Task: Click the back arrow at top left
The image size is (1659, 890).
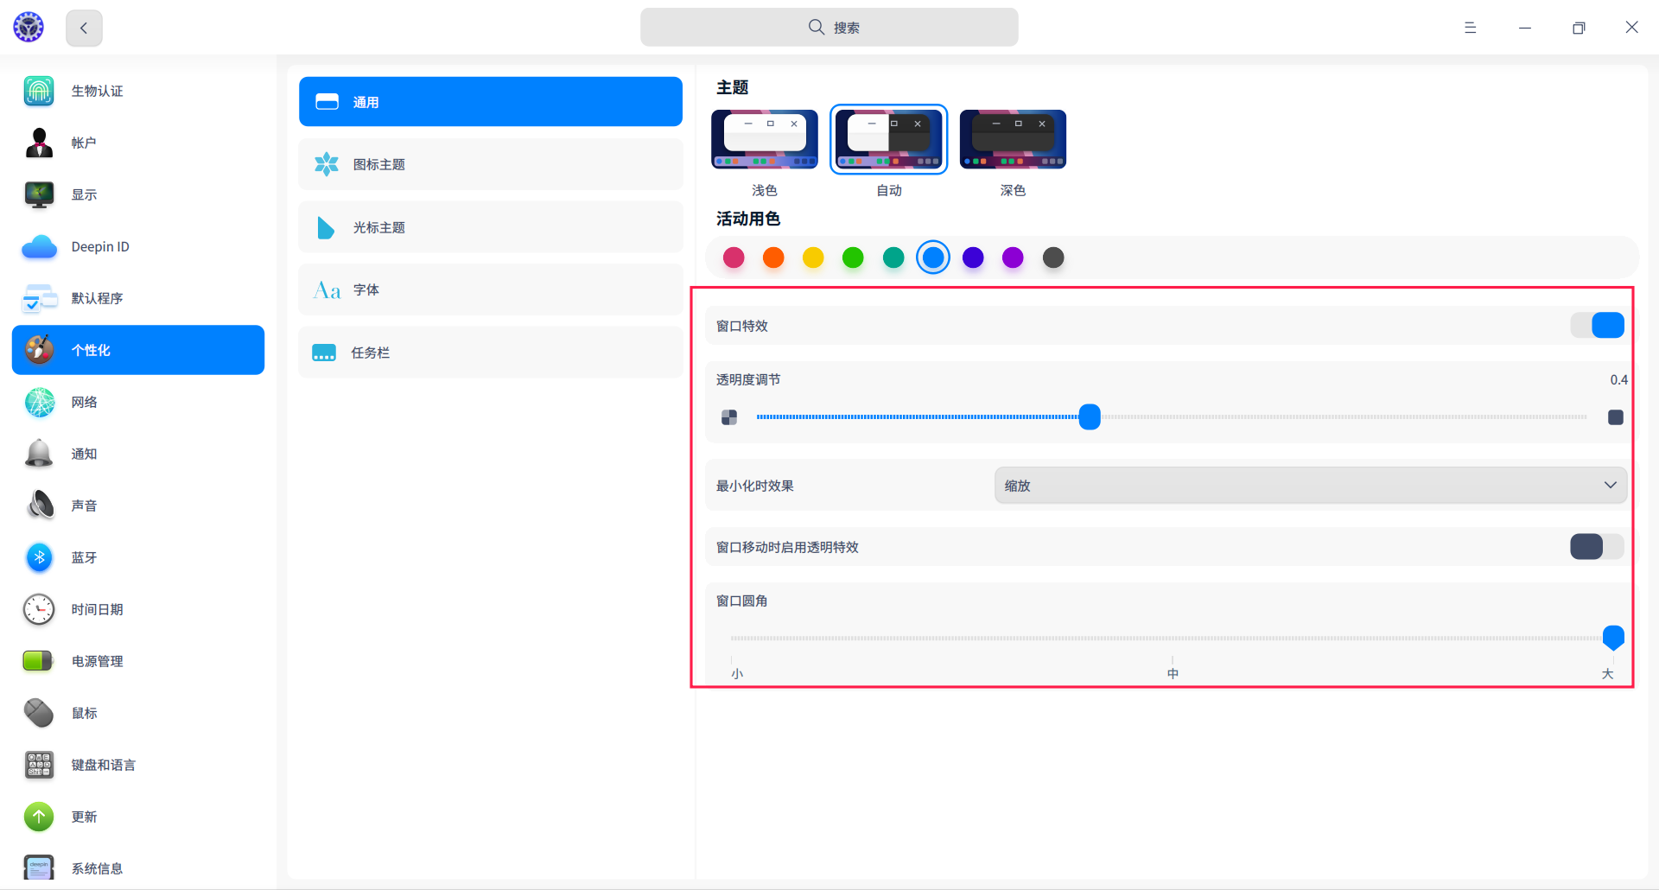Action: click(x=84, y=27)
